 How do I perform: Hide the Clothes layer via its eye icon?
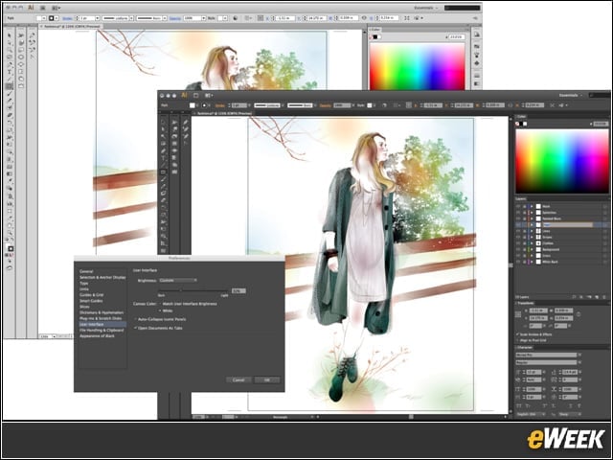(x=518, y=242)
